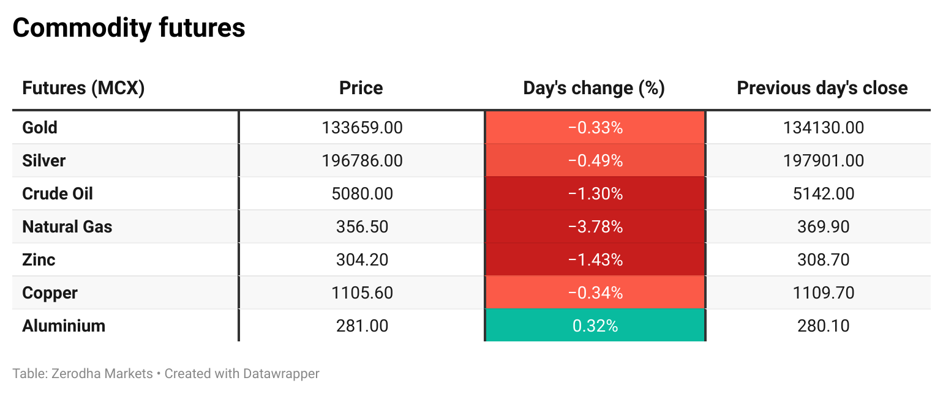Viewport: 943px width, 394px height.
Task: Open the Created with Datawrapper link
Action: point(242,373)
